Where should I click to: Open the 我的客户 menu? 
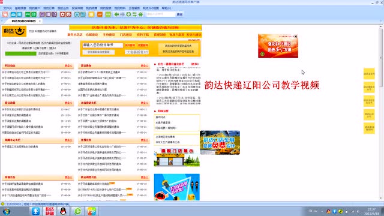coord(35,8)
